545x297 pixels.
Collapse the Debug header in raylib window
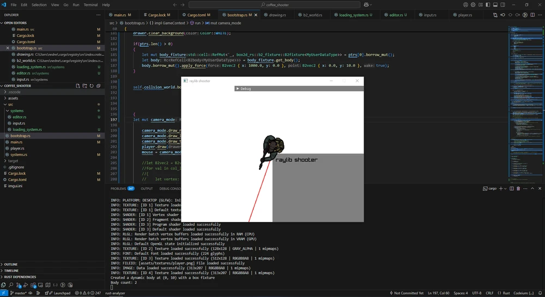pos(237,88)
